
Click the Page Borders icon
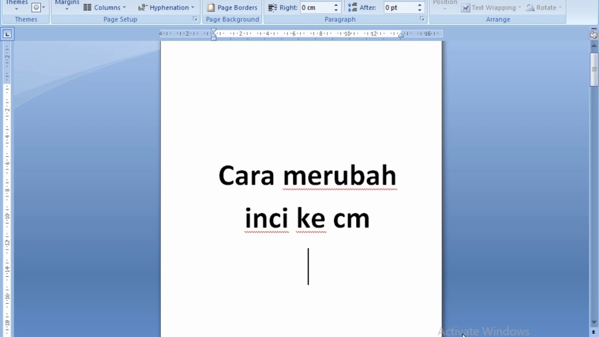coord(211,7)
